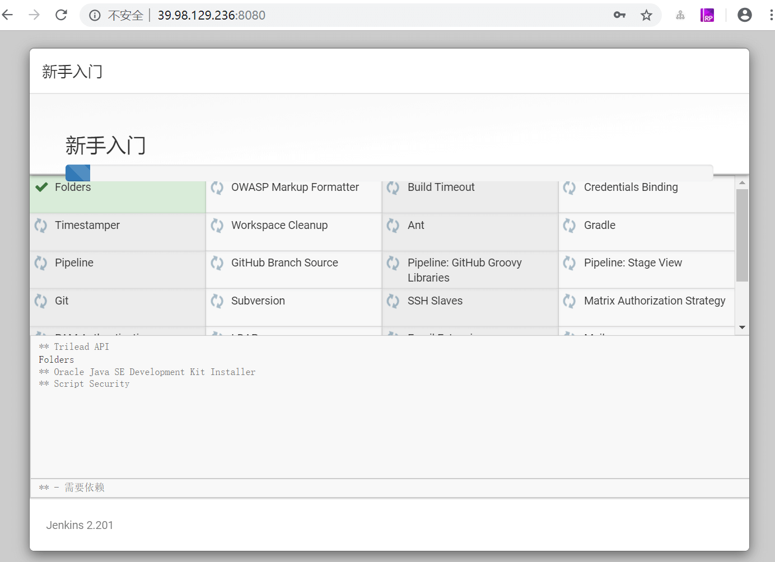Click the pending spinner for Build Timeout
775x562 pixels.
[393, 188]
